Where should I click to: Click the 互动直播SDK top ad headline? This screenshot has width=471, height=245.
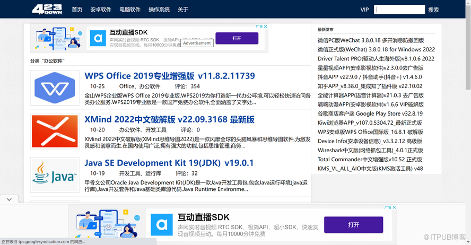(x=128, y=32)
